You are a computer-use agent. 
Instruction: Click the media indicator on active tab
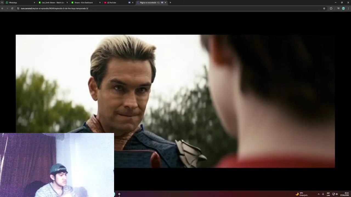[x=162, y=2]
